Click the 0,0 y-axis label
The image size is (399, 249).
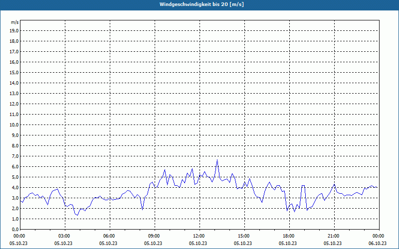(15, 229)
